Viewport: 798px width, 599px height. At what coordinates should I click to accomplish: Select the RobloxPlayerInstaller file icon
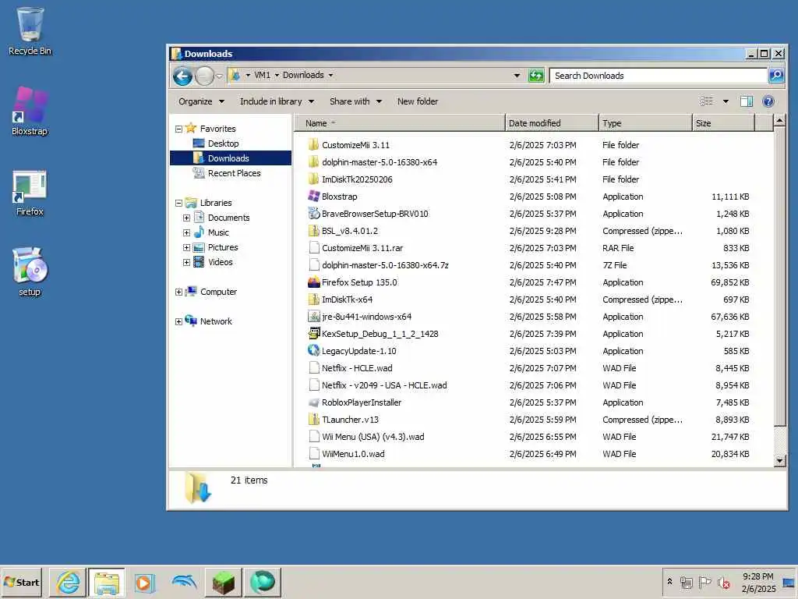[314, 402]
